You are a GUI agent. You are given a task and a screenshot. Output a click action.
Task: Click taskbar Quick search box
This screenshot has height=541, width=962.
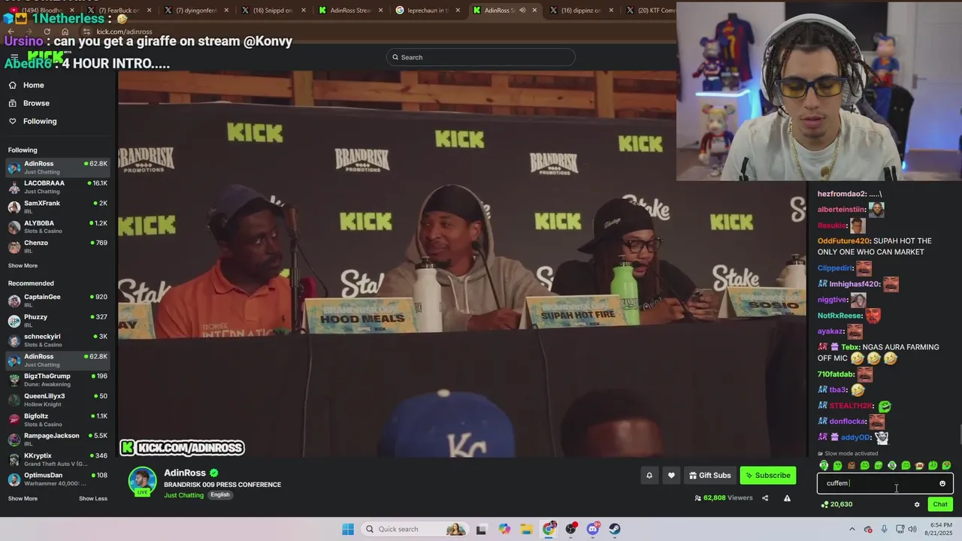coord(415,529)
